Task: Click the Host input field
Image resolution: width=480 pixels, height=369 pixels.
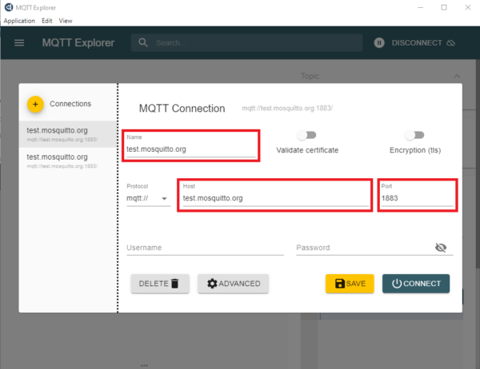Action: tap(276, 198)
